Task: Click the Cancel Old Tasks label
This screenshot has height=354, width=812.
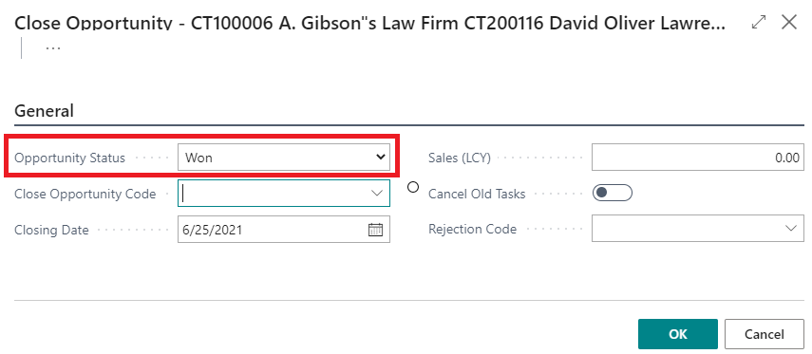Action: [x=477, y=194]
